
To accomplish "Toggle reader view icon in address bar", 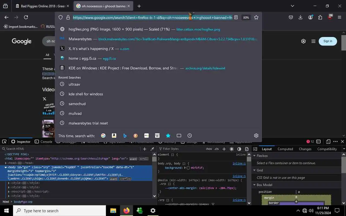I will pos(236,17).
